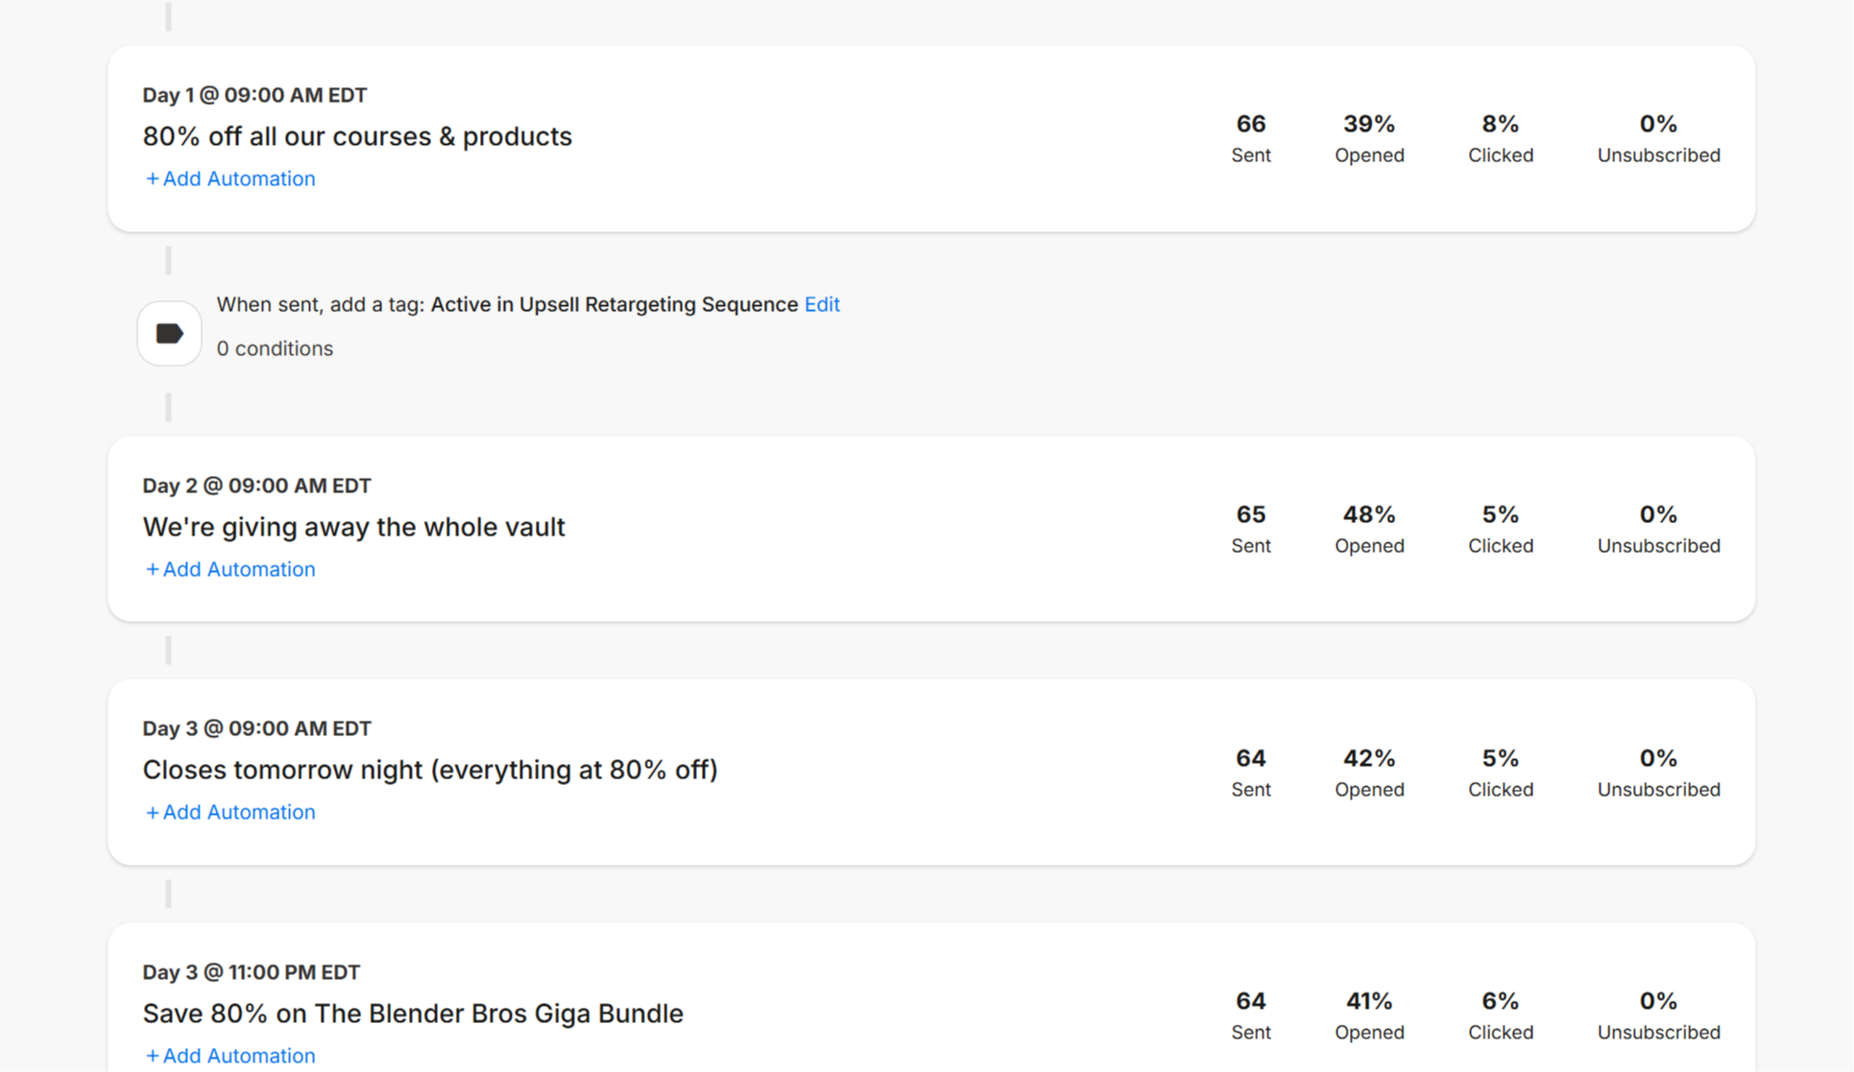Open 'Save 80% on The Blender Bros Giga Bundle'
The width and height of the screenshot is (1854, 1072).
[x=413, y=1013]
